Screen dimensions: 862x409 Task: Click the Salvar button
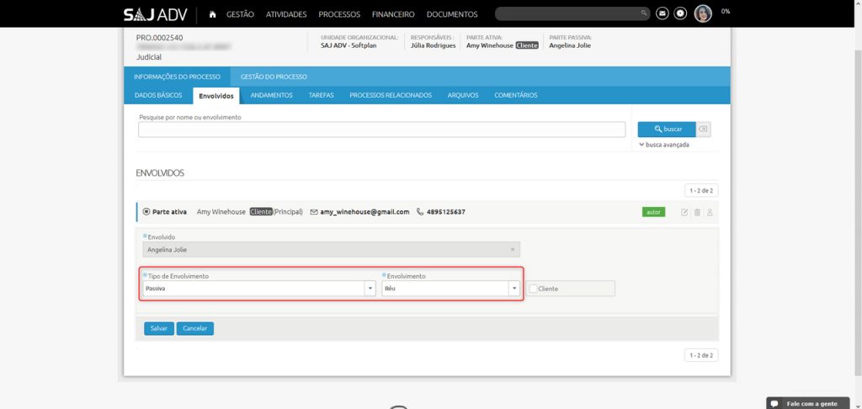point(159,328)
